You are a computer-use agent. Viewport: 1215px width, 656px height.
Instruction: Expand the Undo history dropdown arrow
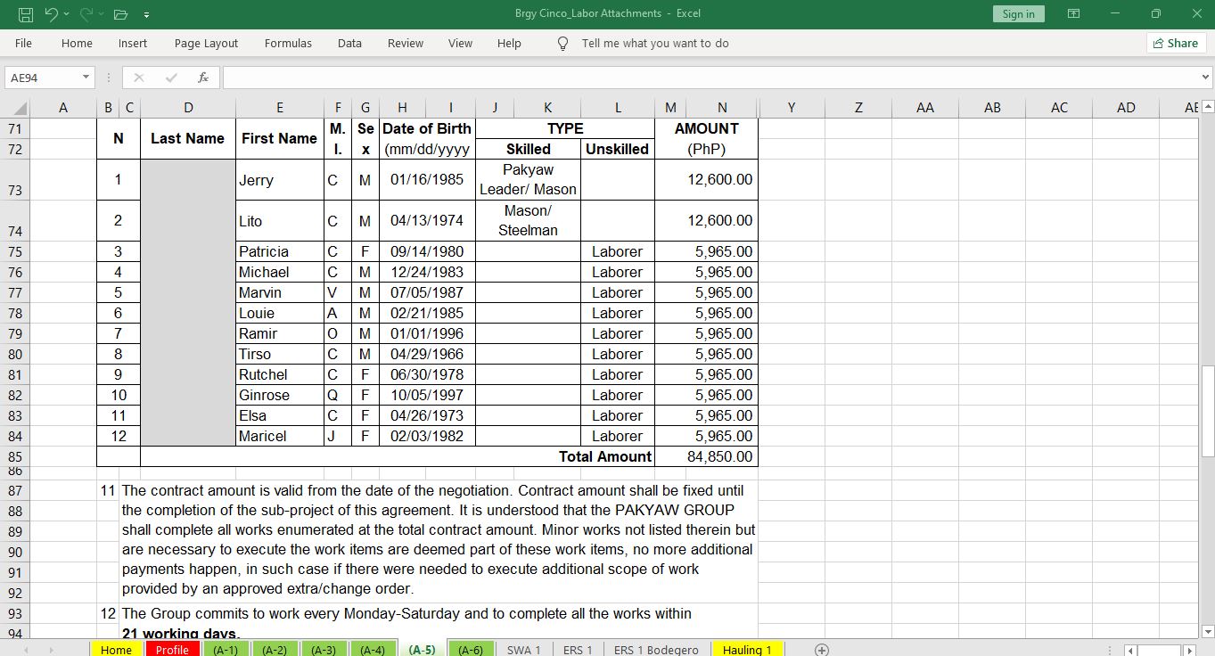coord(66,14)
